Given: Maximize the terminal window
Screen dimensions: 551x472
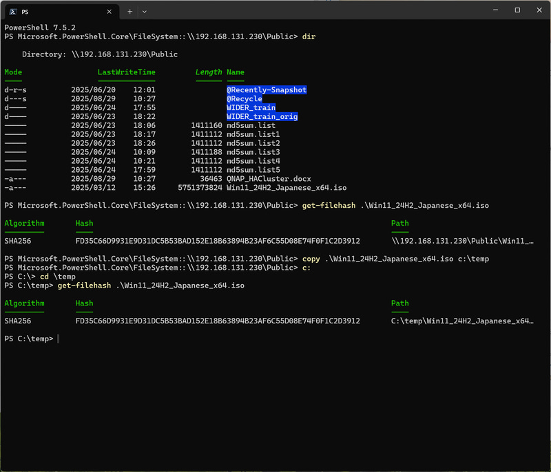Looking at the screenshot, I should (517, 10).
